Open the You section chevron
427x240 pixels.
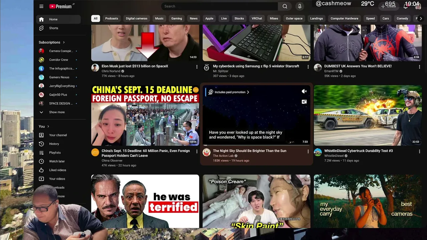coord(48,126)
